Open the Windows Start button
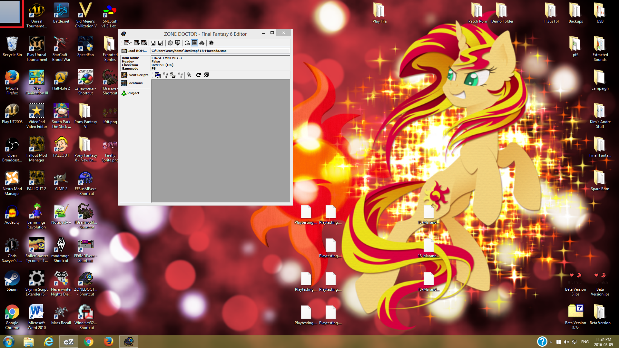This screenshot has width=619, height=348. [9, 342]
